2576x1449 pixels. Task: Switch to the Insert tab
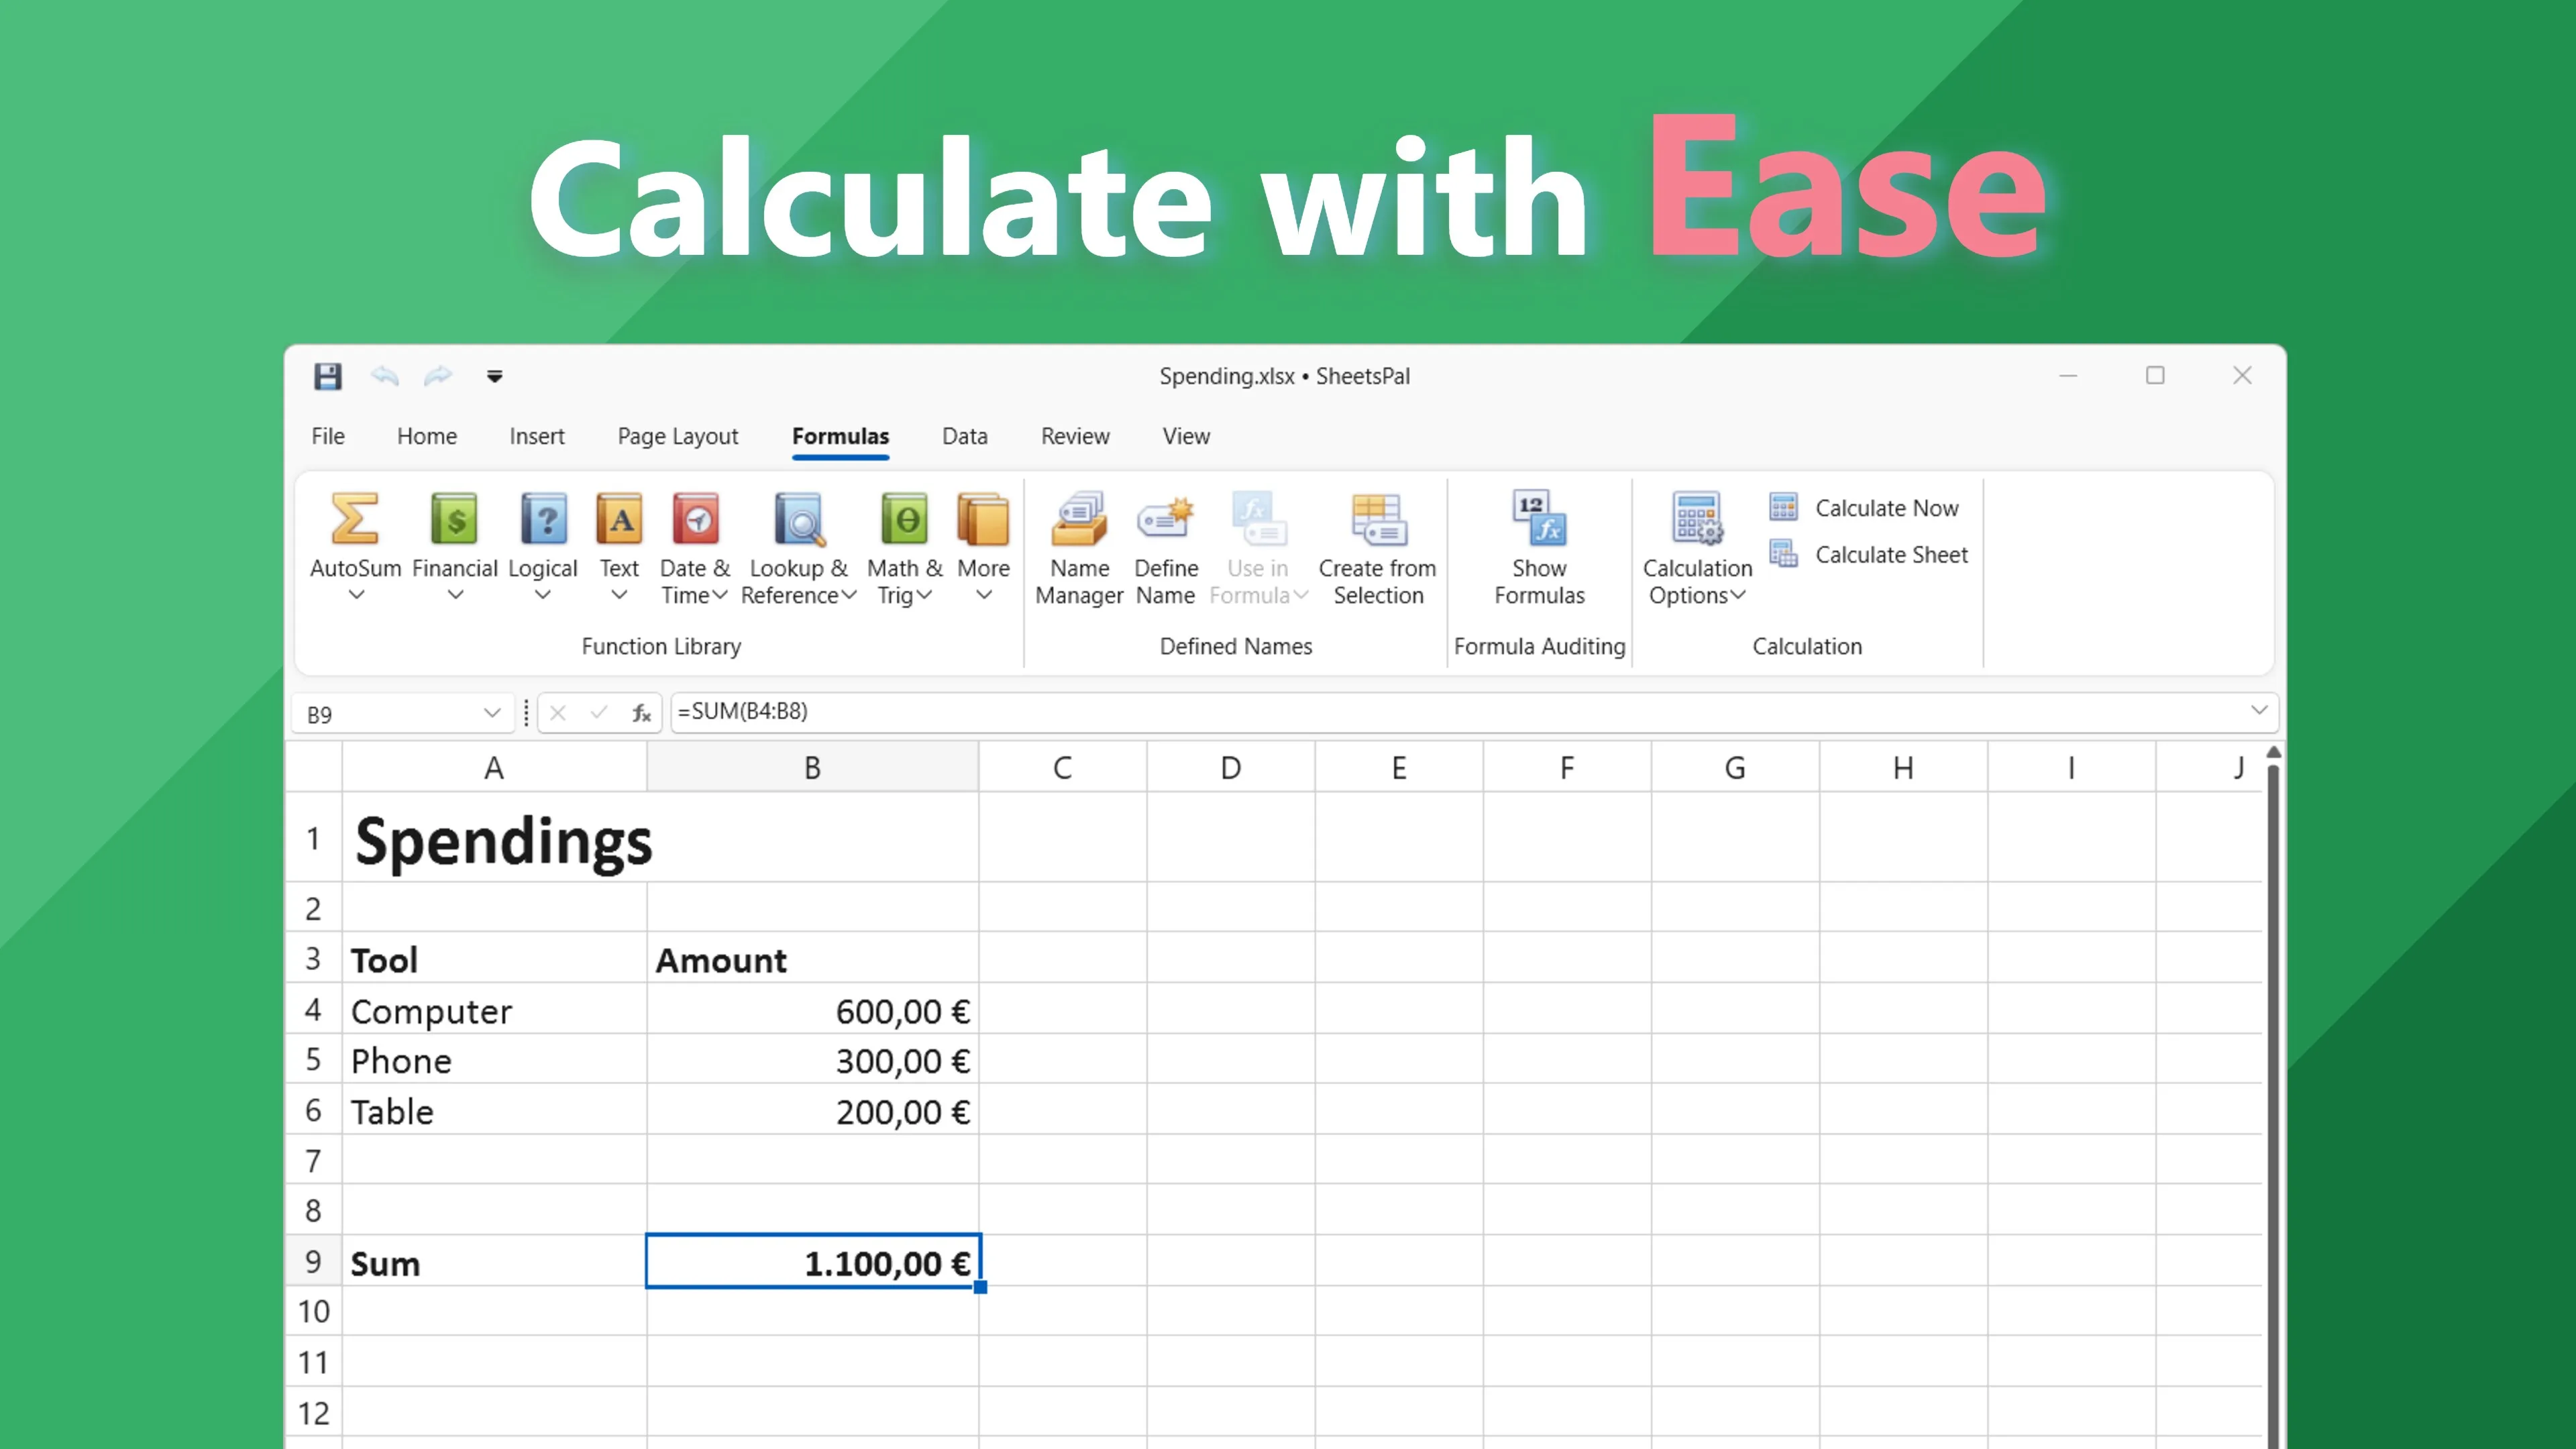537,436
